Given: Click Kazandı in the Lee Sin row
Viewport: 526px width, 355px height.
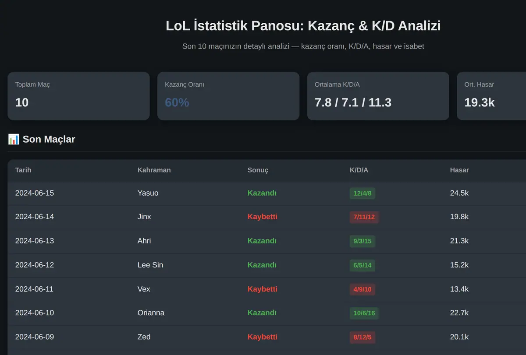Looking at the screenshot, I should 262,265.
